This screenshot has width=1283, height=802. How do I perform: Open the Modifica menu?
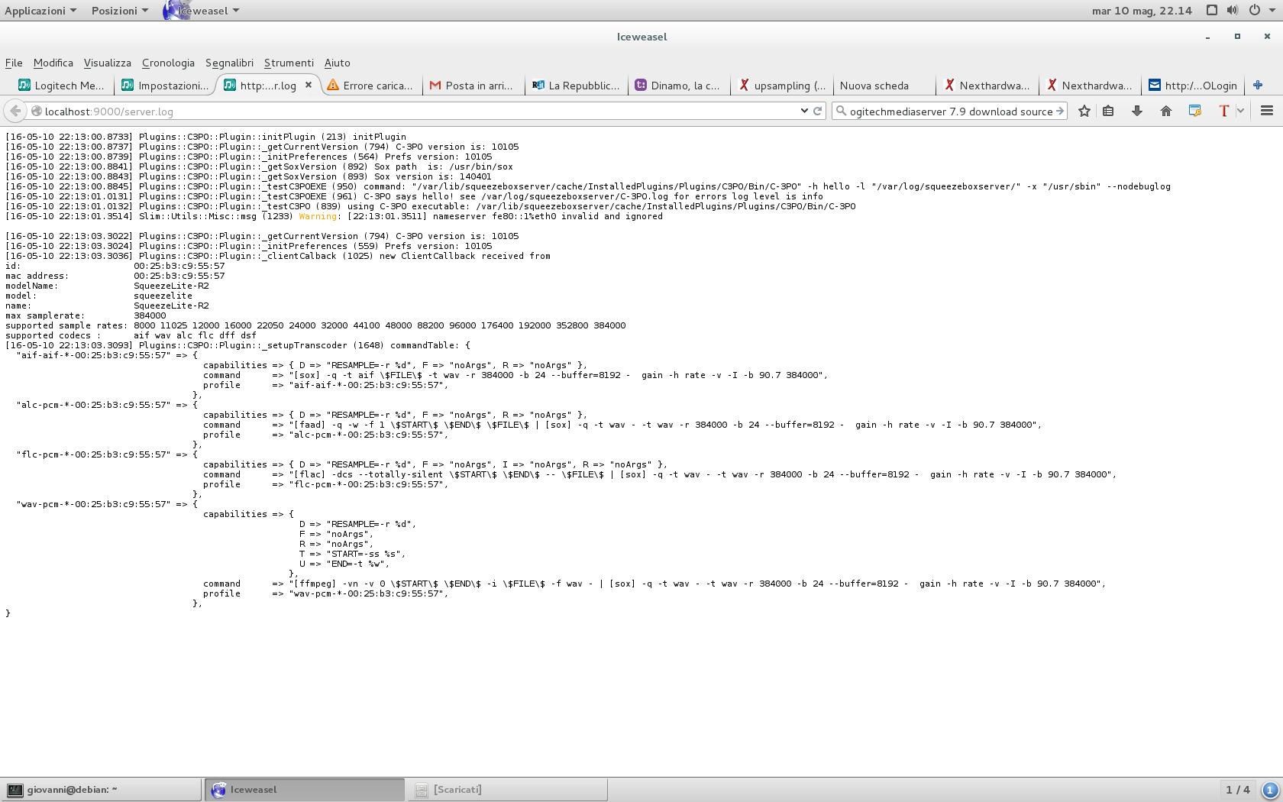tap(53, 63)
